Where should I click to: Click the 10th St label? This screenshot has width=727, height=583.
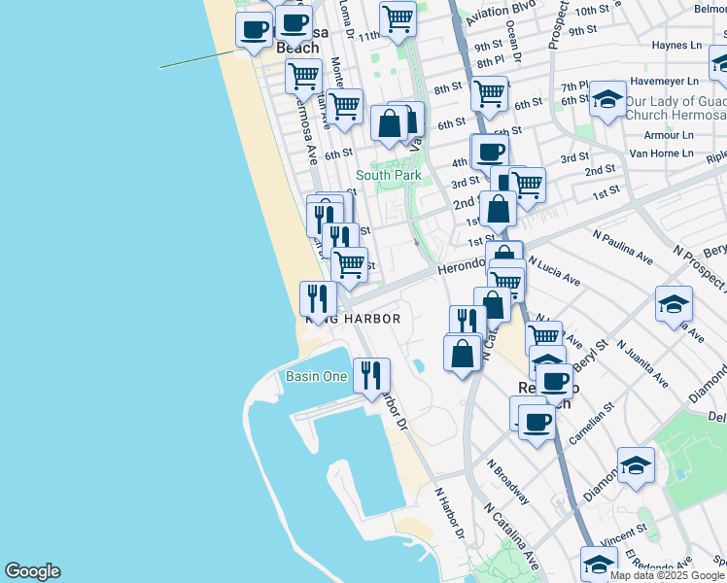(592, 10)
